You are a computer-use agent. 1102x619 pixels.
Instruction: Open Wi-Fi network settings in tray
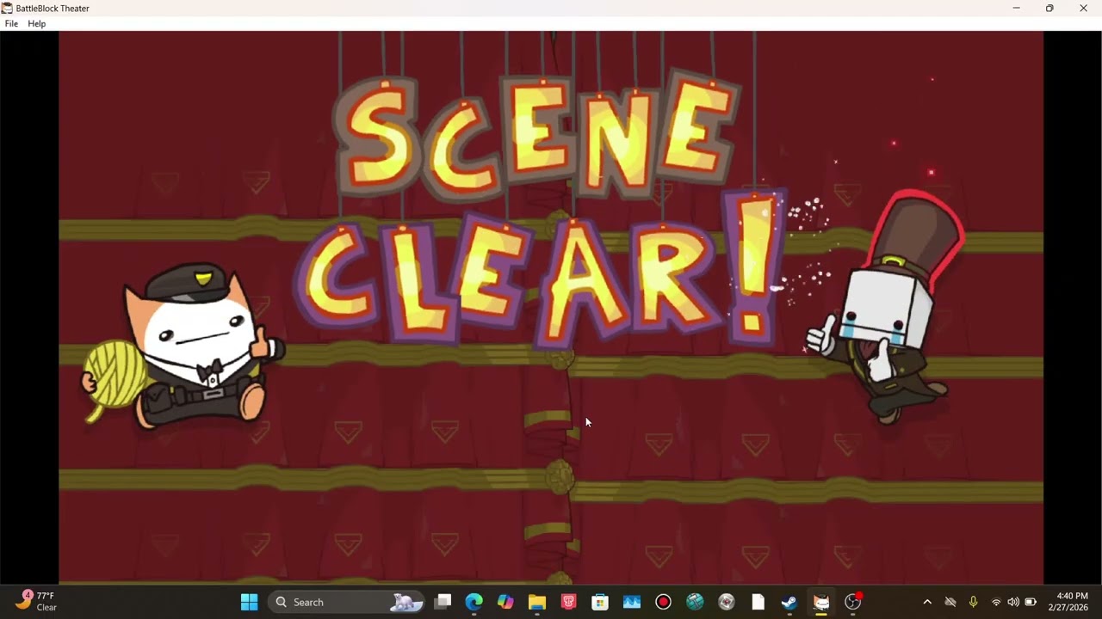[996, 602]
